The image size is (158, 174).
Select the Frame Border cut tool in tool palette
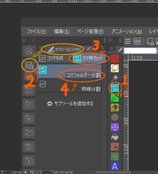tap(115, 88)
